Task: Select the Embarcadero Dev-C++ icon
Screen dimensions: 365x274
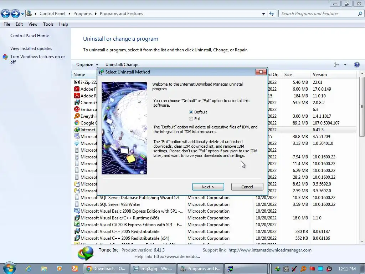Action: 77,109
